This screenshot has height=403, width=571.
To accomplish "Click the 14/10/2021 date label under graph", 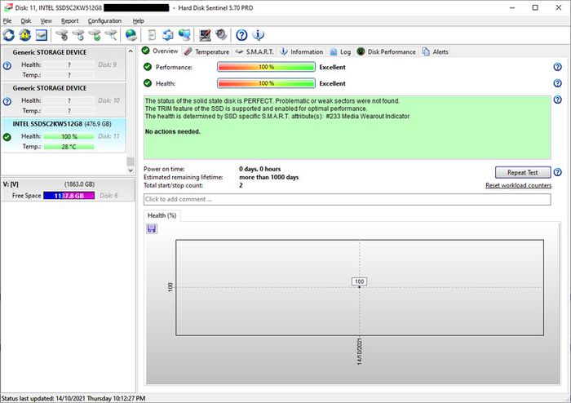I will click(359, 352).
